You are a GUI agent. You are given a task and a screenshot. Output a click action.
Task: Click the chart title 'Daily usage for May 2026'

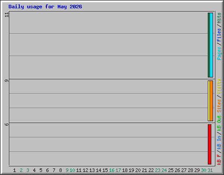(x=45, y=7)
